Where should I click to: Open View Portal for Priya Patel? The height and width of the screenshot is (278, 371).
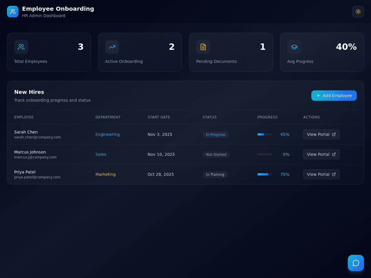[321, 174]
